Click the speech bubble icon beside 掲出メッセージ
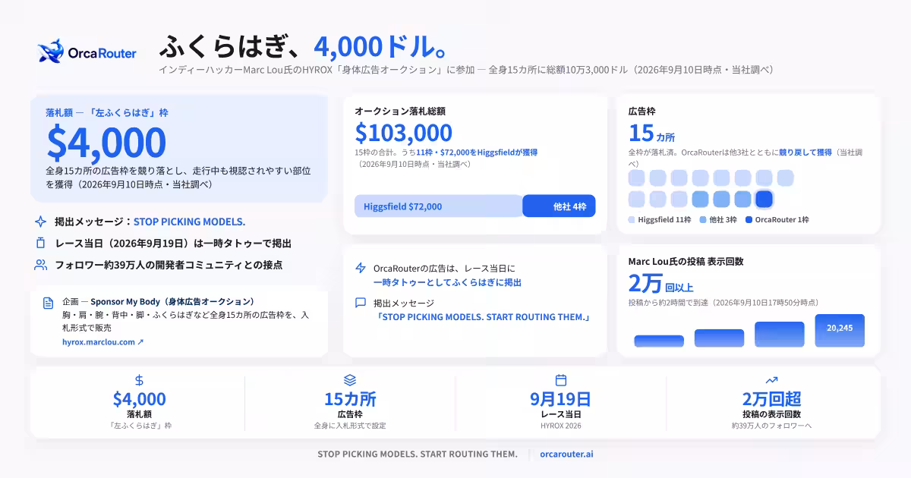Screen dimensions: 911x478 361,303
